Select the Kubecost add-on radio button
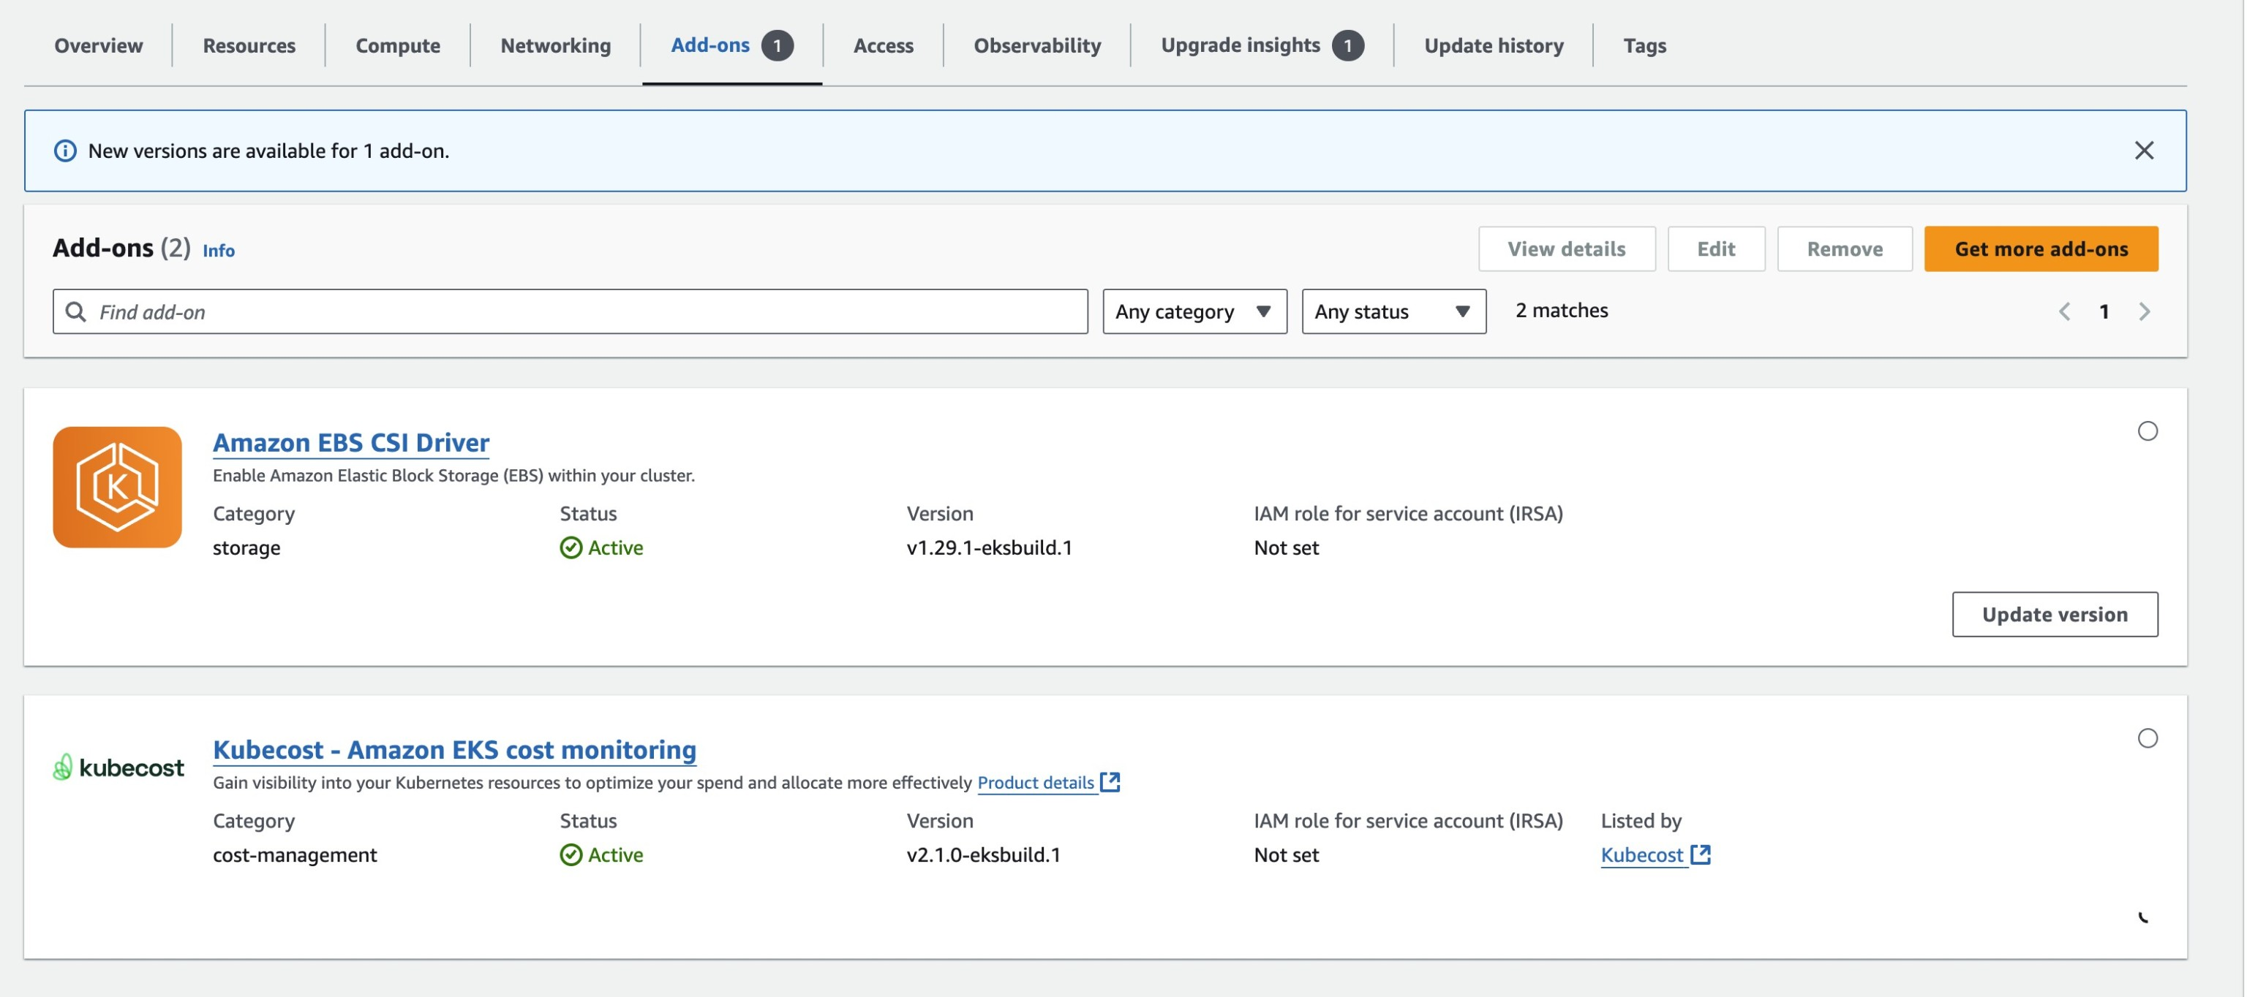This screenshot has height=997, width=2247. coord(2146,738)
